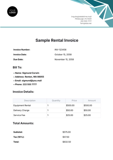
Task: Click the $500.00 price cell
Action: (x=74, y=105)
